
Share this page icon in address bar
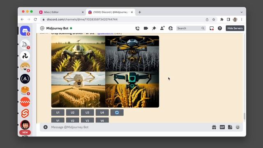(x=207, y=19)
